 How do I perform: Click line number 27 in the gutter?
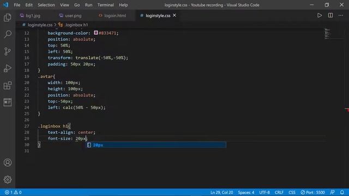pos(27,126)
